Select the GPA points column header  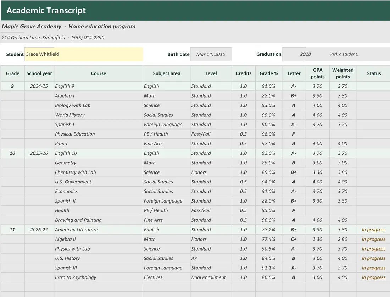[318, 73]
